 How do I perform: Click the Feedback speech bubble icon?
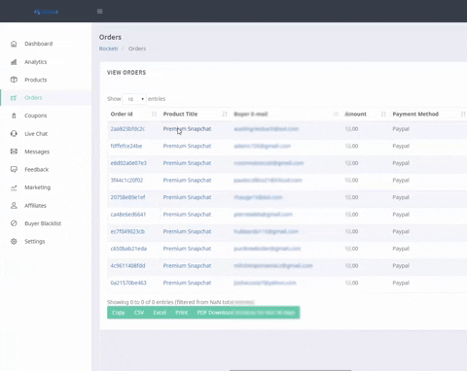click(14, 169)
